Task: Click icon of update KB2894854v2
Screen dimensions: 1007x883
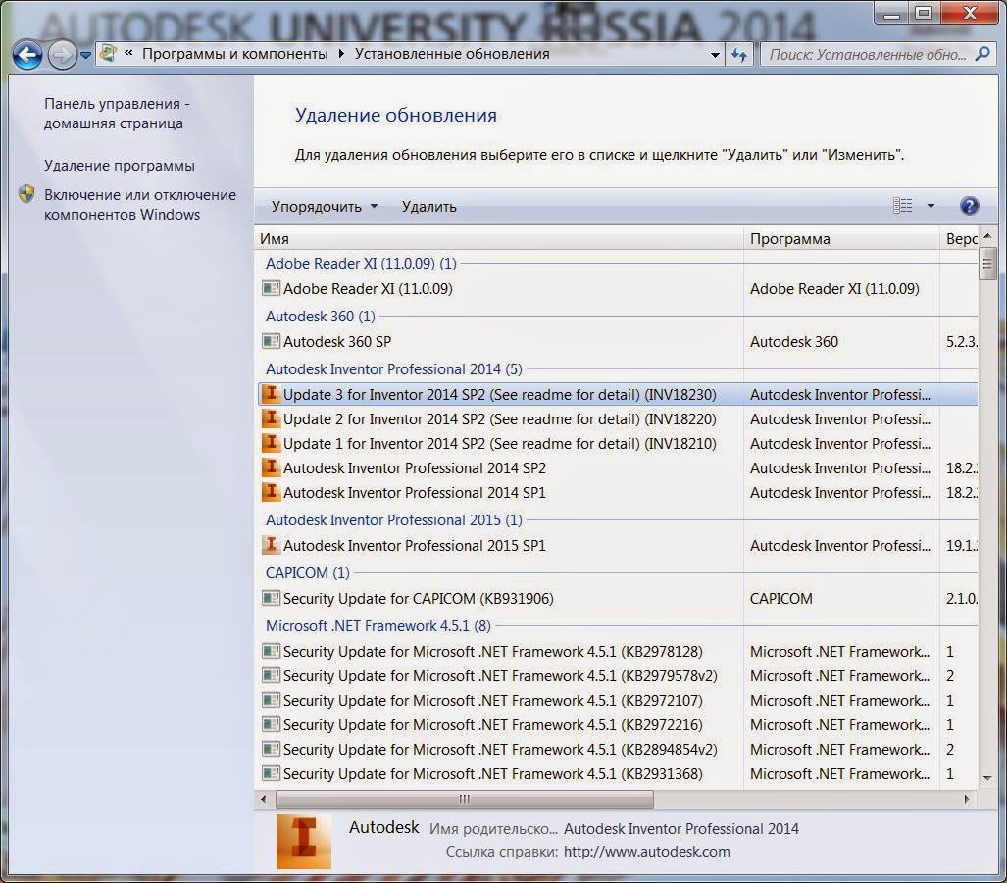Action: point(271,749)
